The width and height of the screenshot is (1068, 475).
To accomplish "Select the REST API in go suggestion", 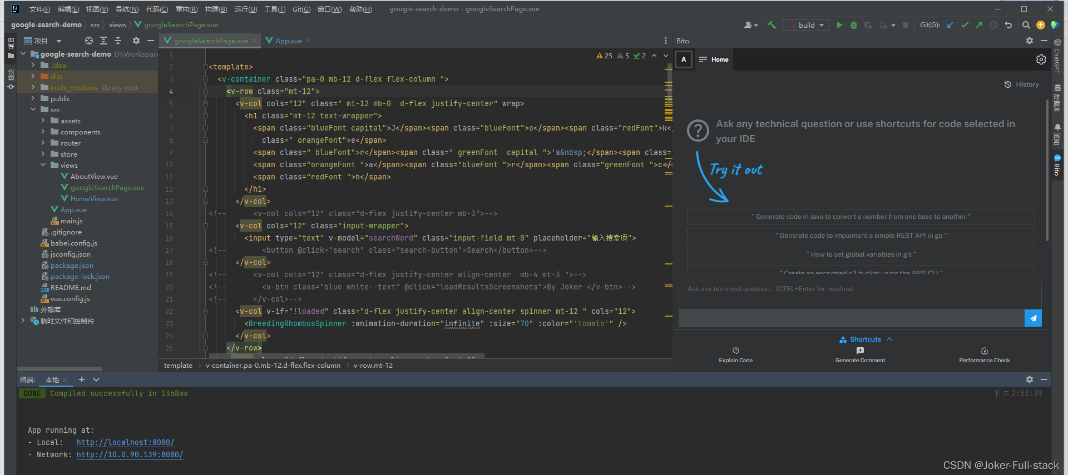I will coord(861,236).
